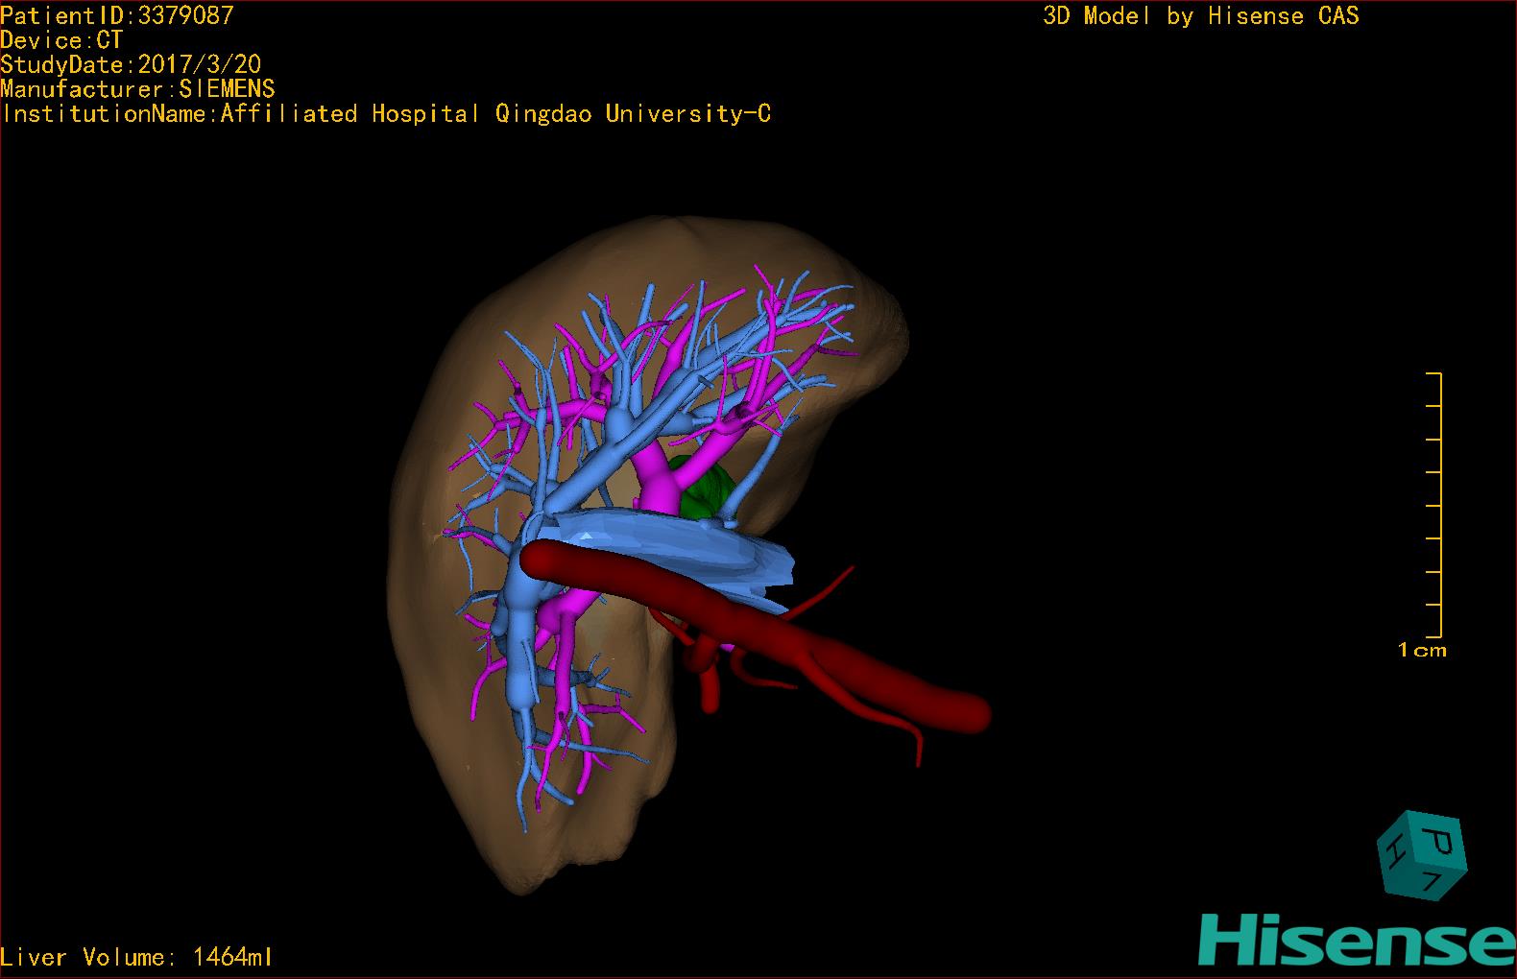Click the orientation cube in the corner
The height and width of the screenshot is (979, 1517).
click(x=1422, y=856)
